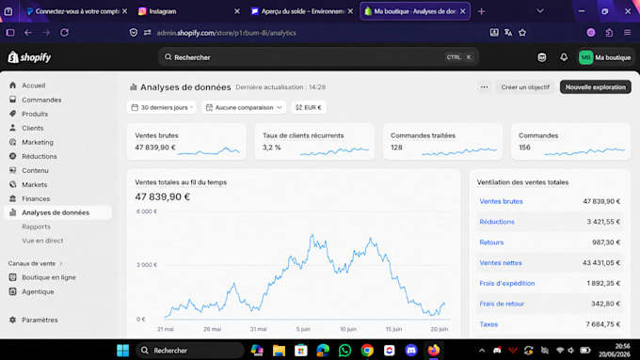Click the Shopify logo
This screenshot has width=640, height=360.
coord(29,57)
